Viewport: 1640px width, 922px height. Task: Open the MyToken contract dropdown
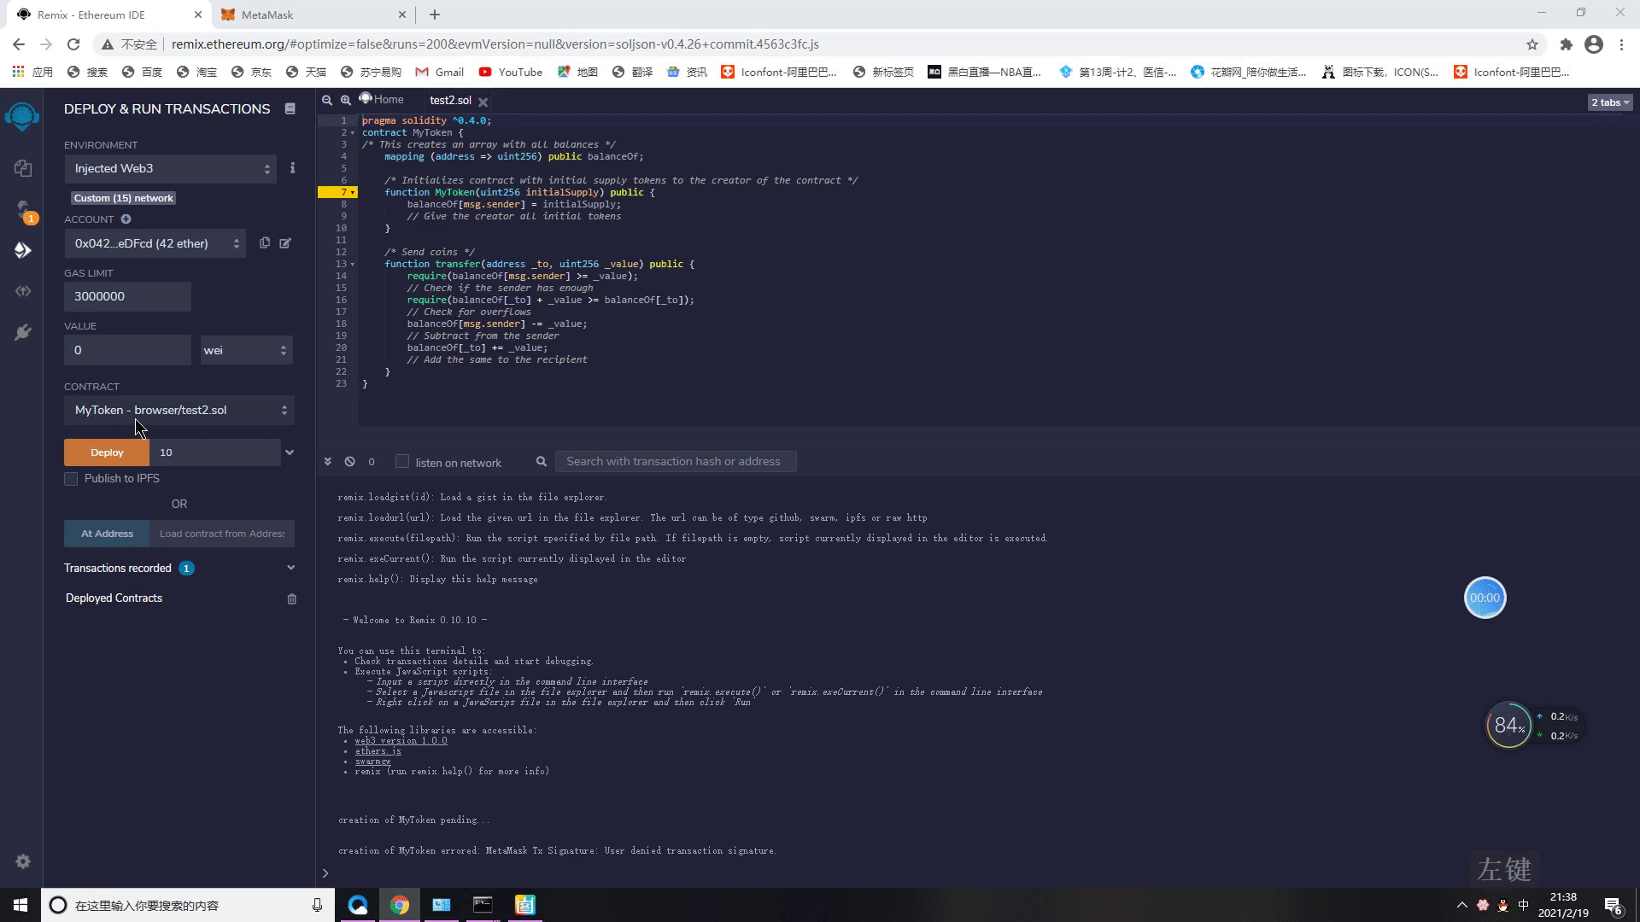coord(179,411)
